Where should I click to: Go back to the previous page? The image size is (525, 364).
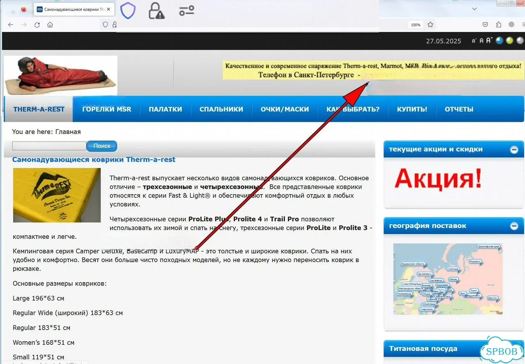[11, 25]
